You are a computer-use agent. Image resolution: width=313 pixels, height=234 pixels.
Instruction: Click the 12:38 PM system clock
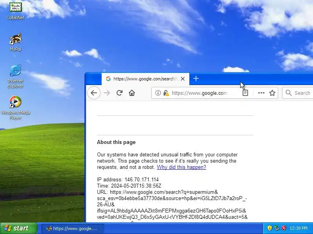[299, 228]
